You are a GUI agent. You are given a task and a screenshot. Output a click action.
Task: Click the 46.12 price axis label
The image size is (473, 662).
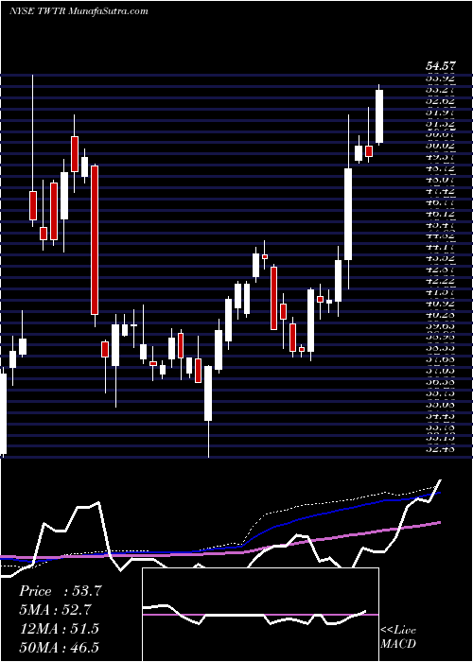441,214
